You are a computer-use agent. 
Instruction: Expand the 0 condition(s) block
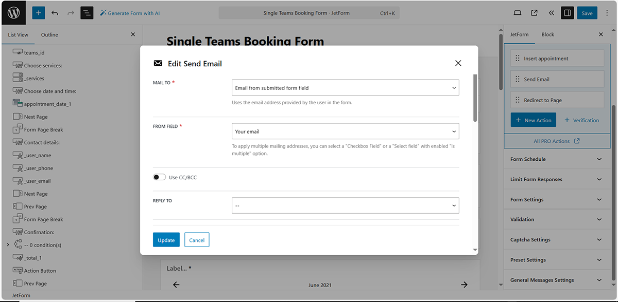[x=8, y=245]
